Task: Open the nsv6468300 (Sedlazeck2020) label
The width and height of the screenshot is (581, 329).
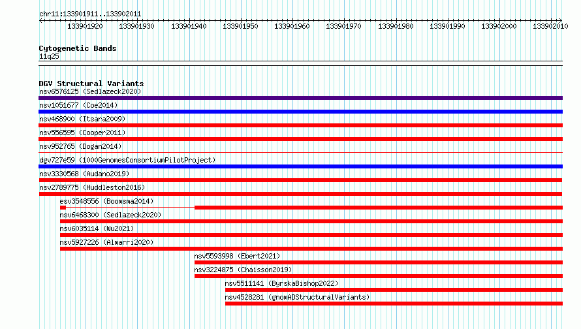Action: (110, 215)
